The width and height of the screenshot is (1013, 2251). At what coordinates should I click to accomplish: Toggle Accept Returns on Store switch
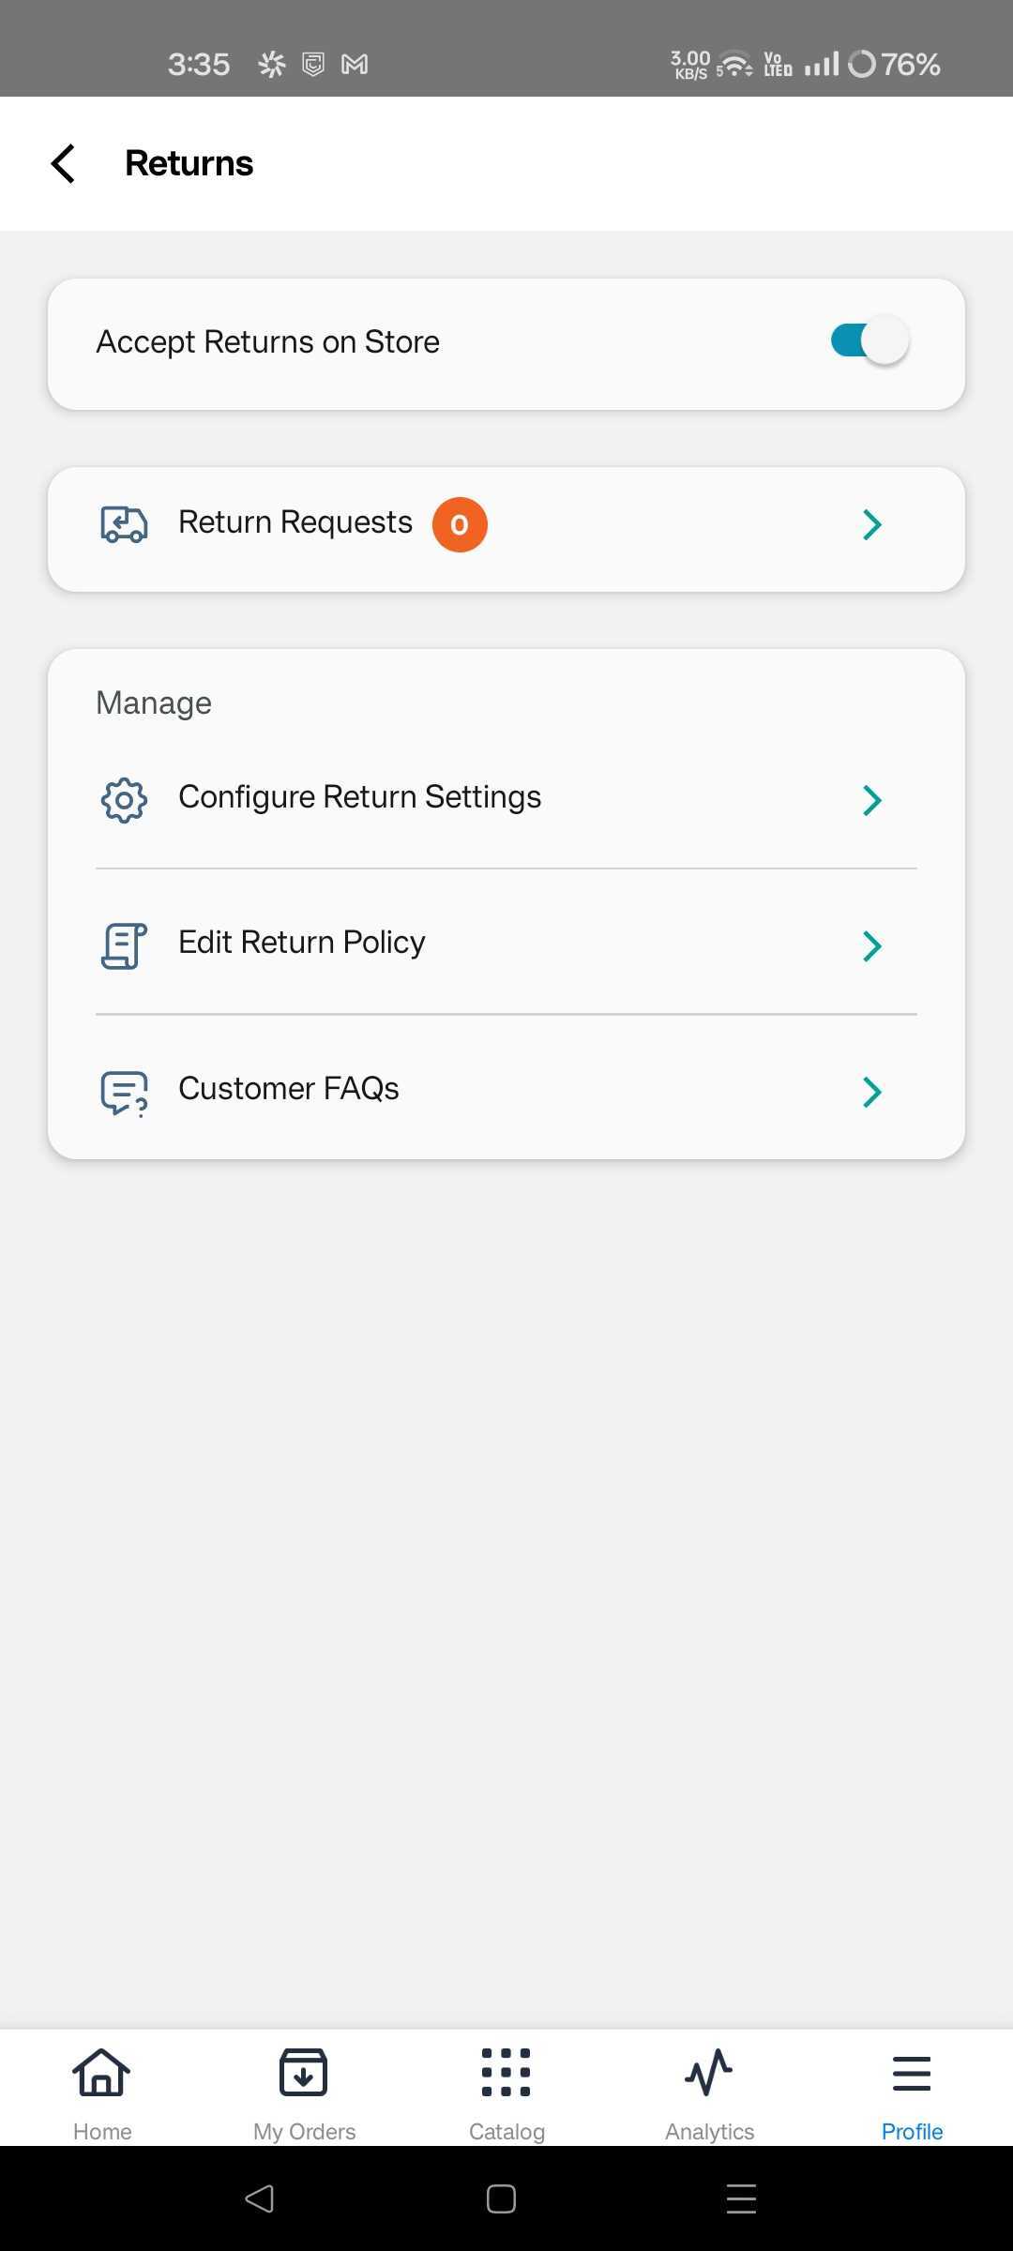point(869,340)
